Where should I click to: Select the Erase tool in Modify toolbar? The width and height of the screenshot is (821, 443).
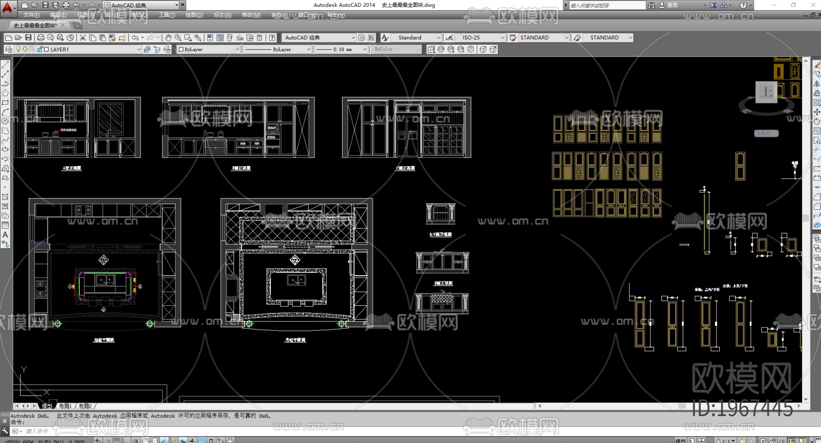point(817,65)
